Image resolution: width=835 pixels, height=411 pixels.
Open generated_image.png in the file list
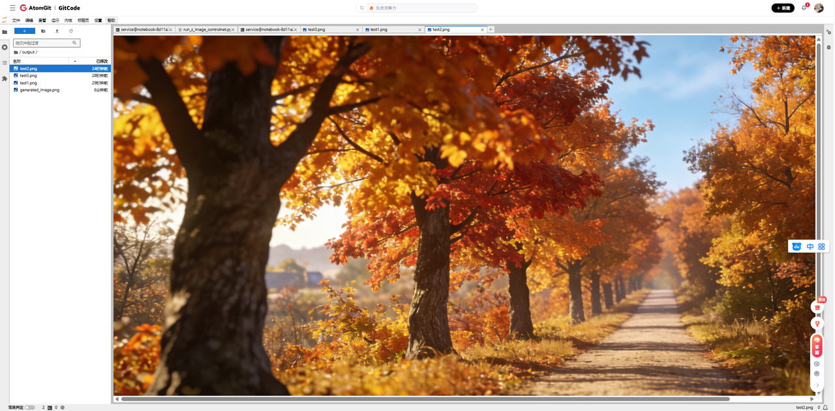[x=39, y=90]
